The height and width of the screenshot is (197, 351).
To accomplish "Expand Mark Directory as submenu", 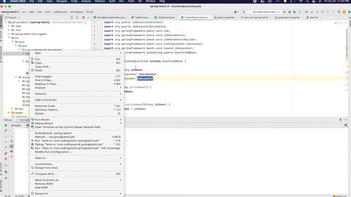I will click(x=77, y=180).
